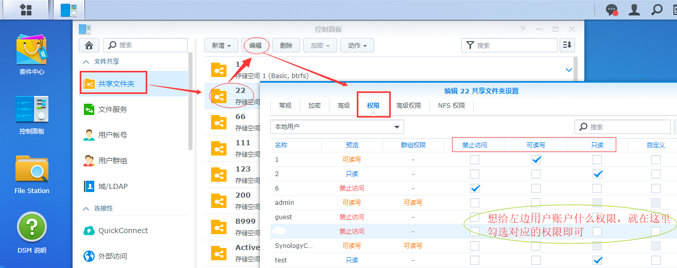Open File Station from the desktop
The height and width of the screenshot is (268, 677).
pyautogui.click(x=31, y=172)
